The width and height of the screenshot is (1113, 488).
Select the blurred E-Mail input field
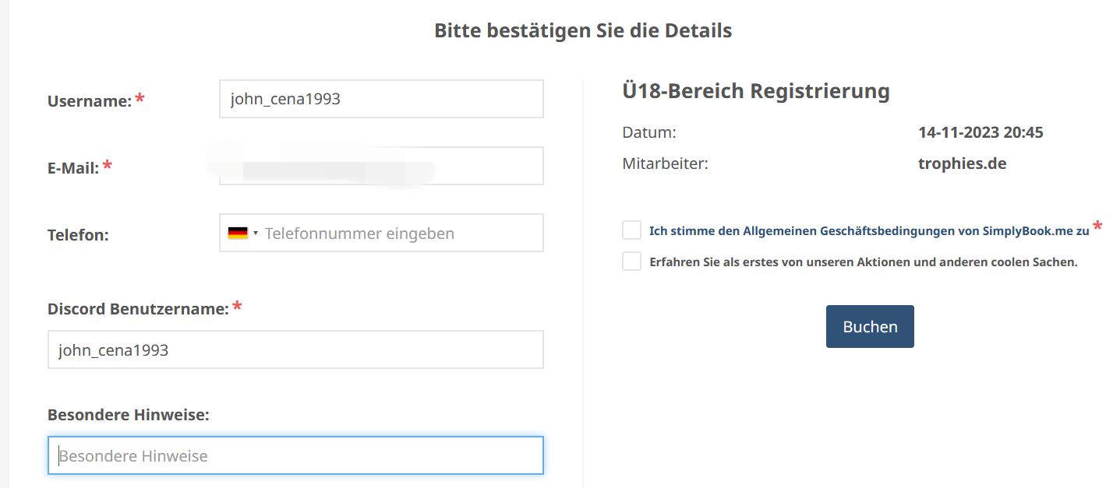coord(381,166)
